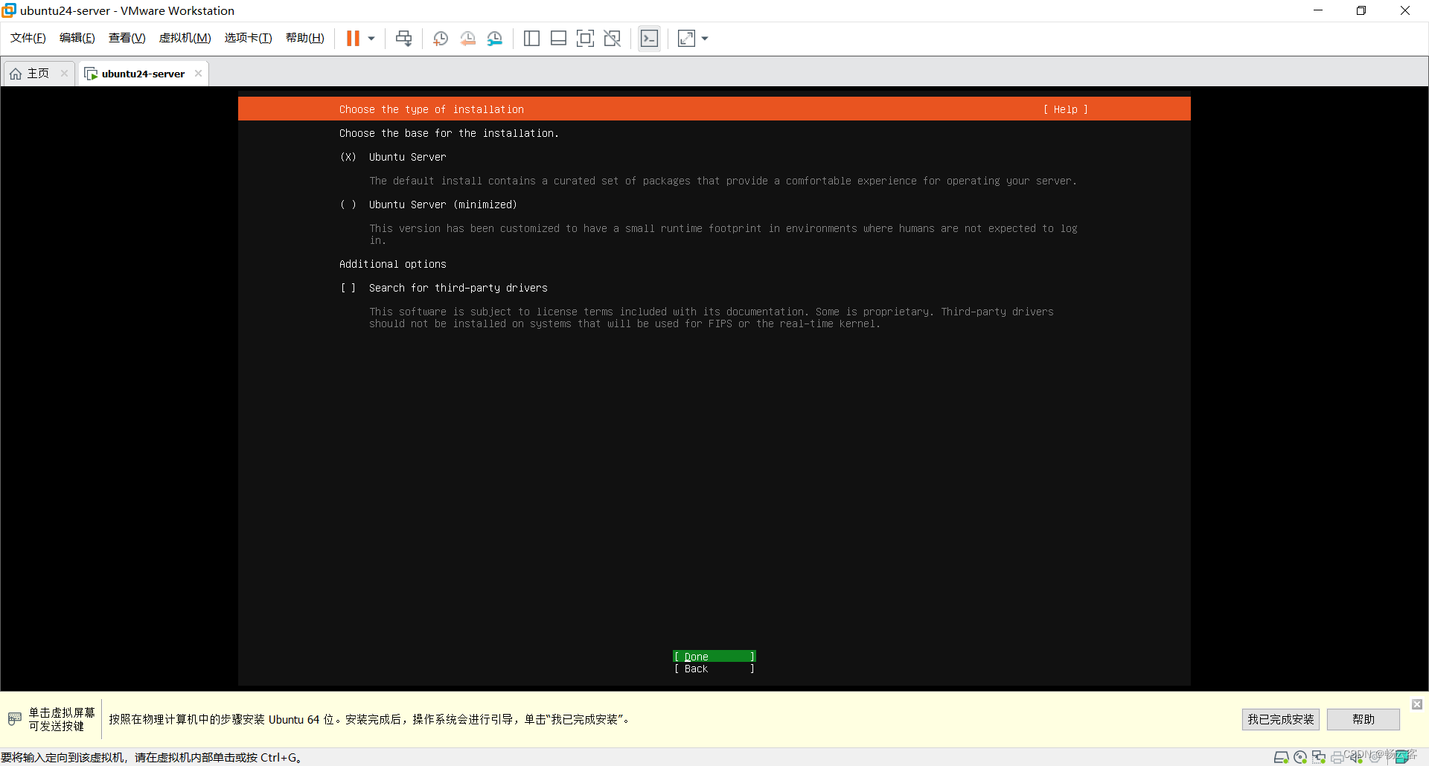Click the default install description text
Viewport: 1429px width, 766px height.
pos(723,181)
